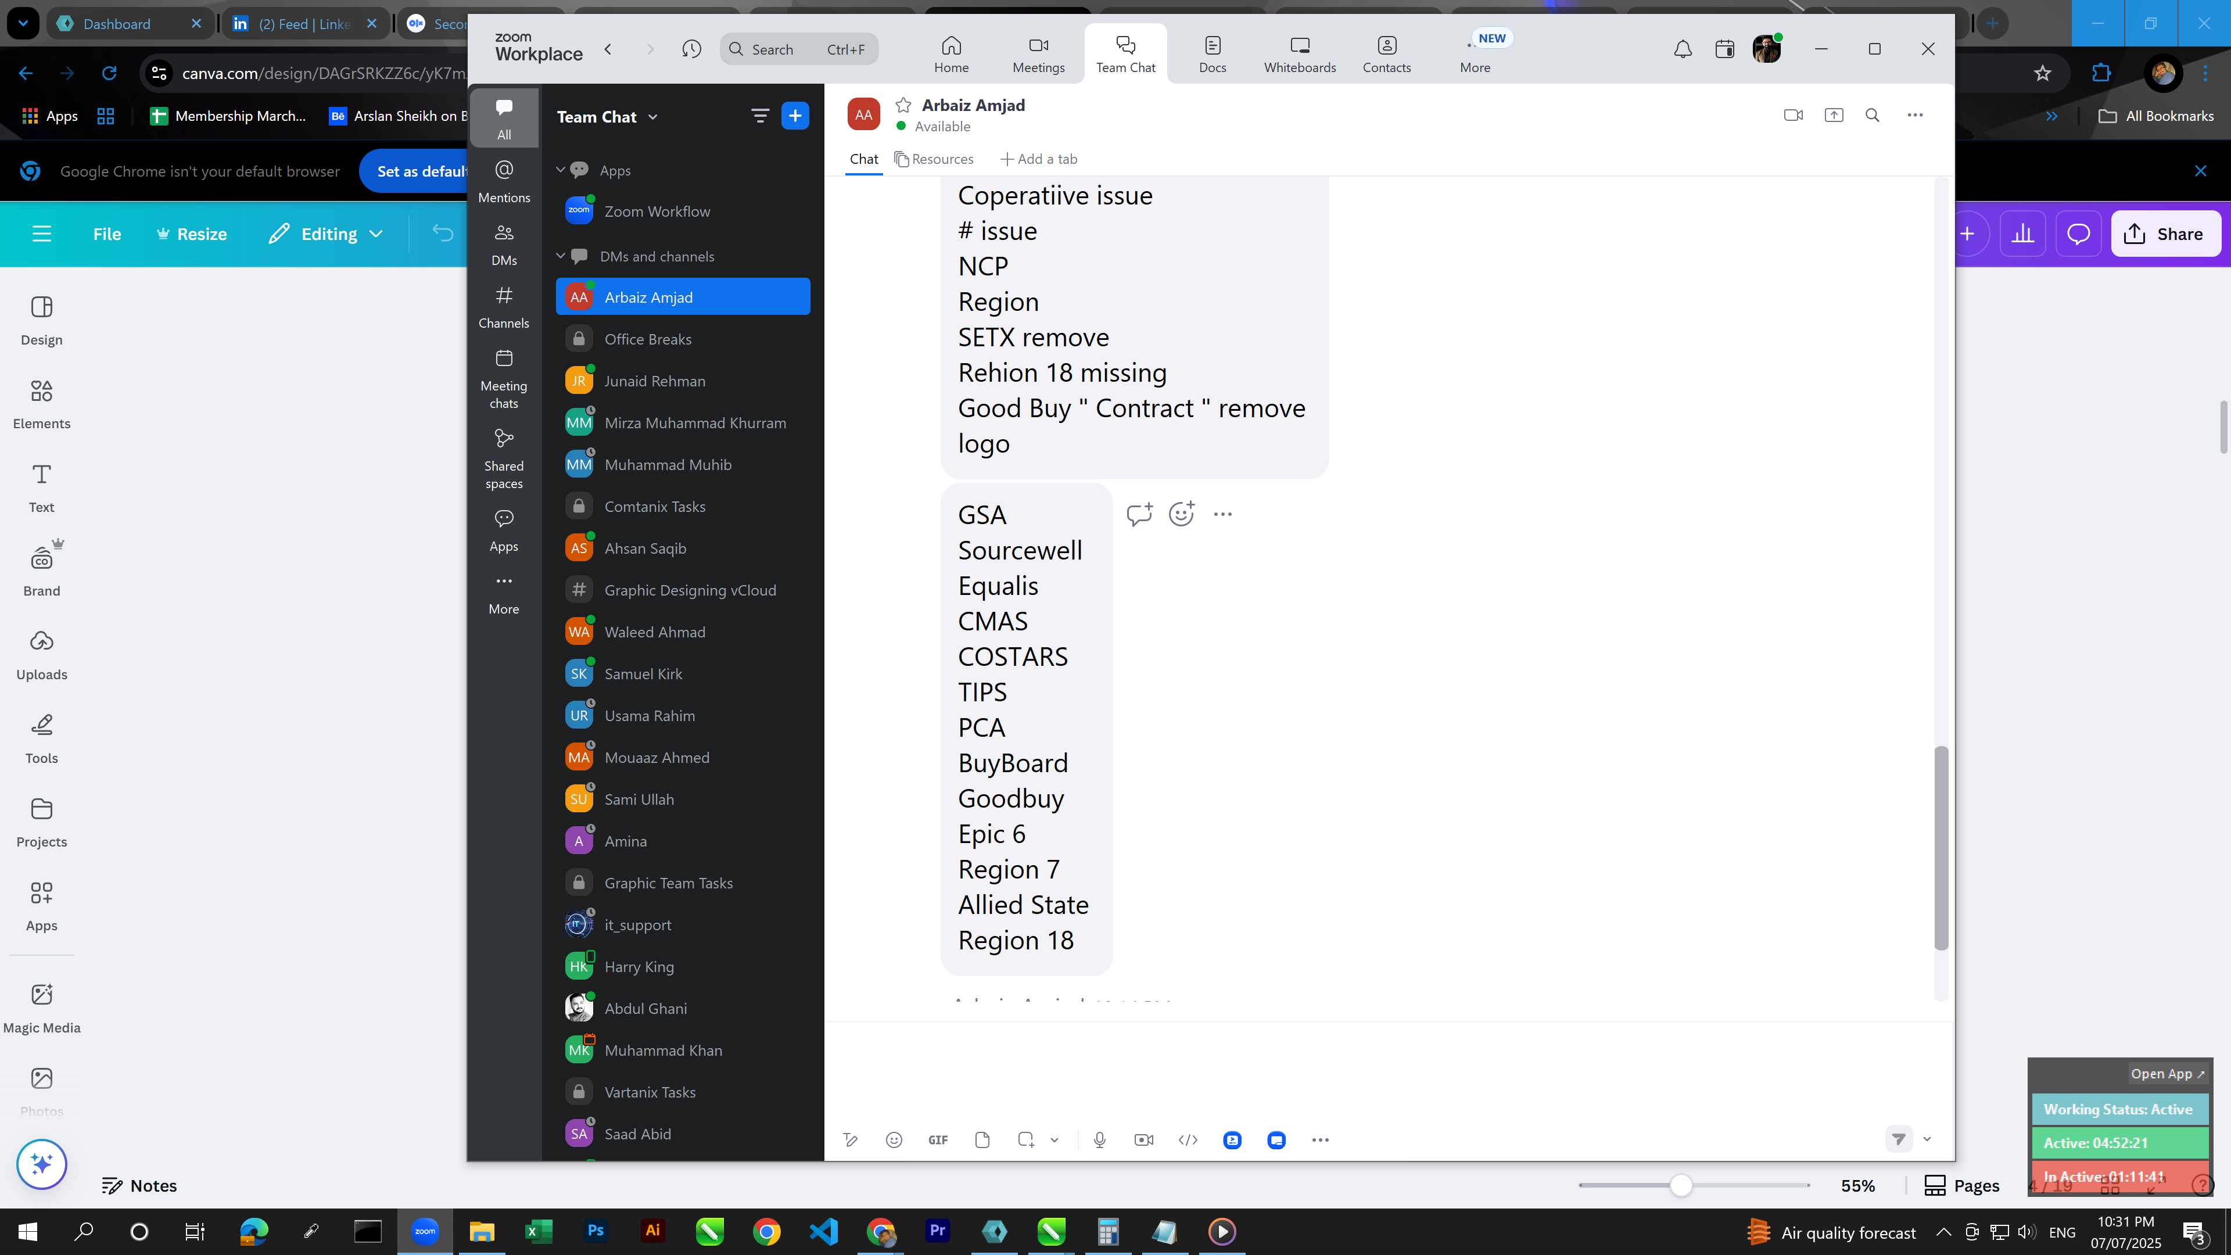
Task: Filter the Team Chat list
Action: click(x=759, y=116)
